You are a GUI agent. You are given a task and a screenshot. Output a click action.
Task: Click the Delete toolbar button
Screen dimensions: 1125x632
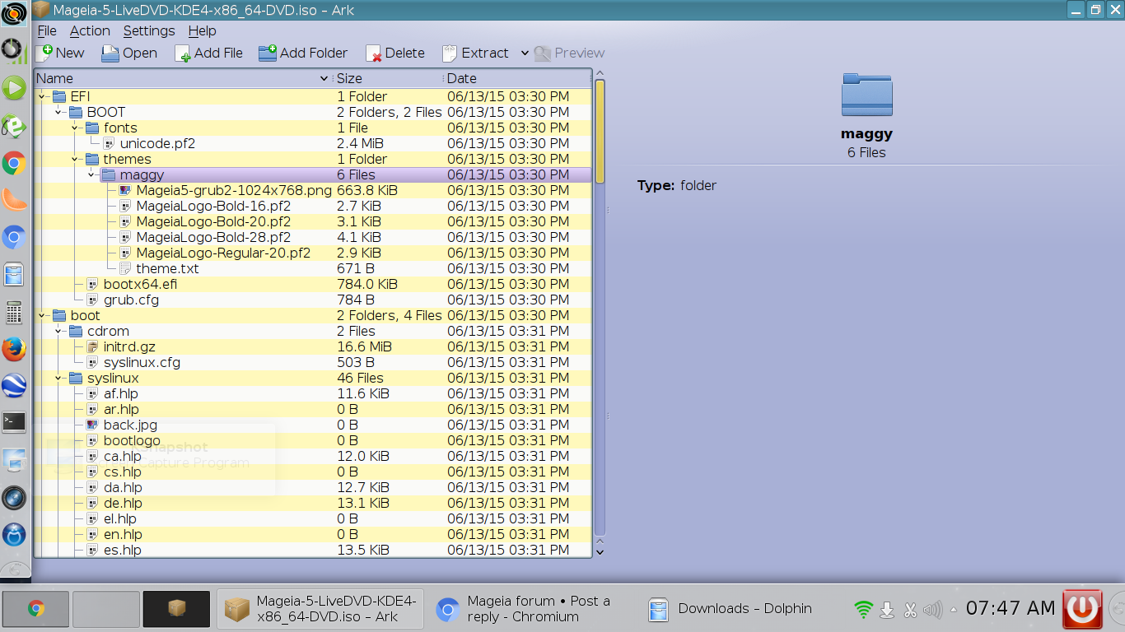tap(395, 53)
